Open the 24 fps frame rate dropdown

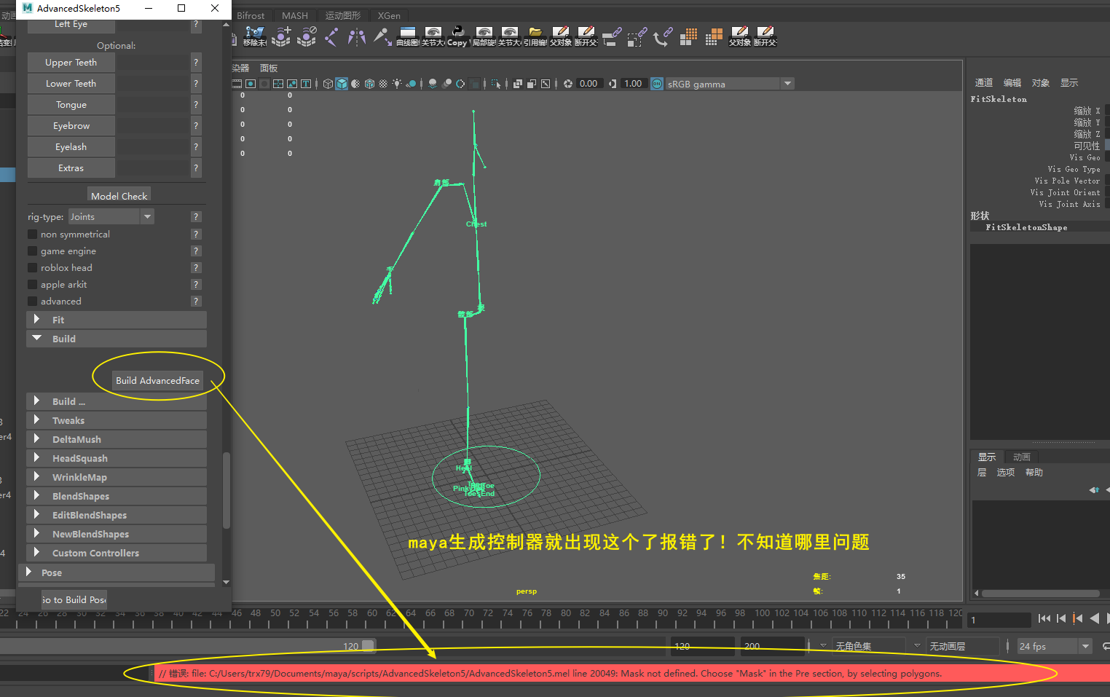click(1055, 646)
